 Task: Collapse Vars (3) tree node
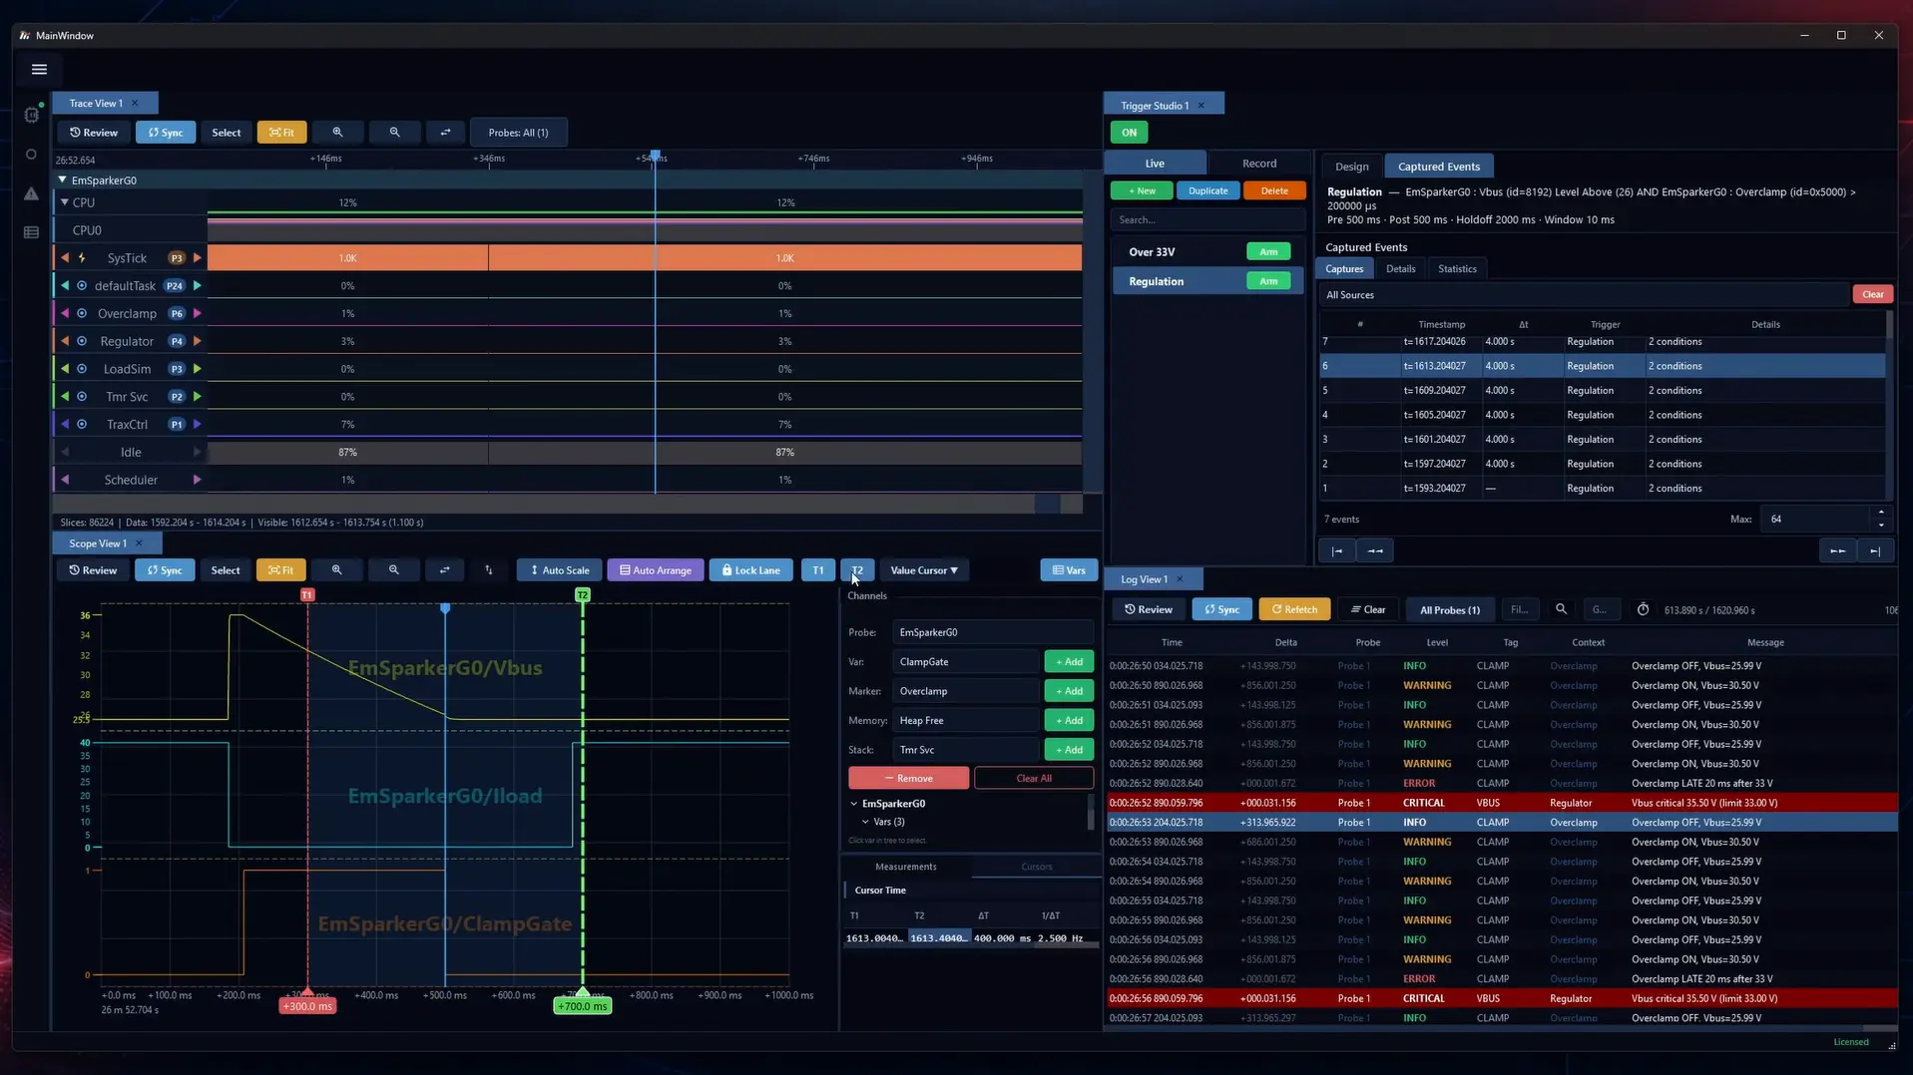coord(865,822)
